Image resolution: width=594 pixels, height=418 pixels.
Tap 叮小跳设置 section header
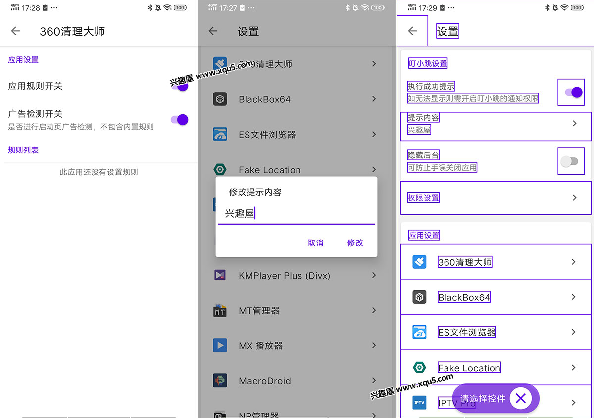pos(428,63)
